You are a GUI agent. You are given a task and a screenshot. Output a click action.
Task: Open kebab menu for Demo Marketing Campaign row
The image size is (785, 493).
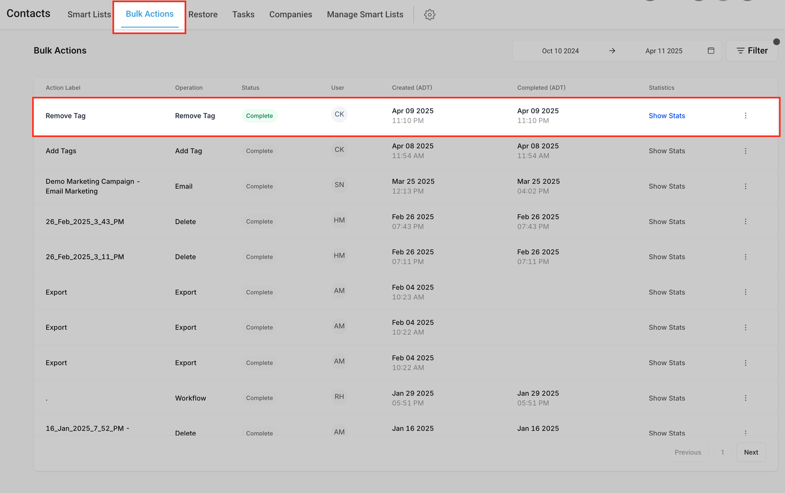[x=745, y=186]
